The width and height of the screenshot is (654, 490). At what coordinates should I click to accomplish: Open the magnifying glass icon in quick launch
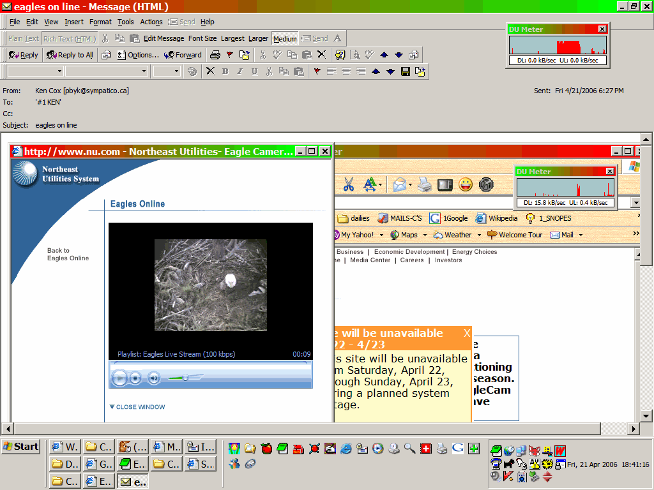409,449
